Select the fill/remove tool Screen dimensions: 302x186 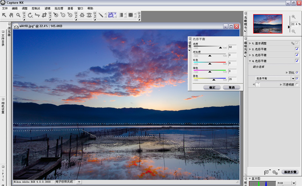point(131,15)
